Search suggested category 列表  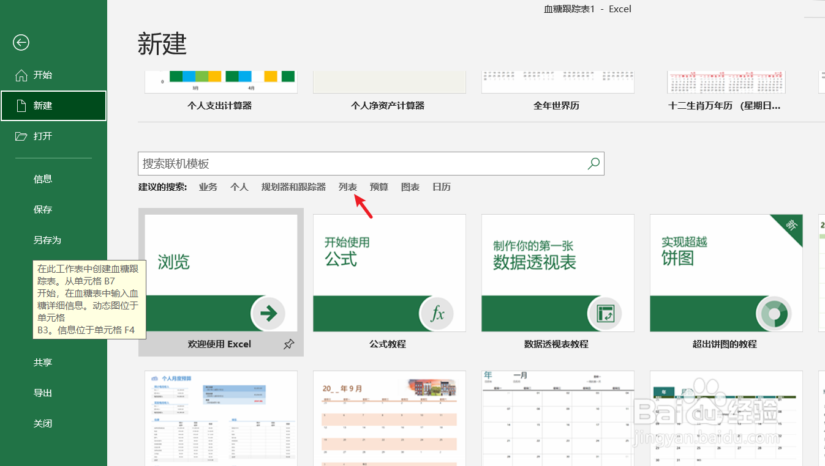348,187
